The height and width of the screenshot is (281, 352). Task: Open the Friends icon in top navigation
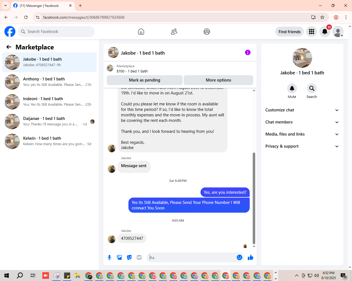pos(174,32)
